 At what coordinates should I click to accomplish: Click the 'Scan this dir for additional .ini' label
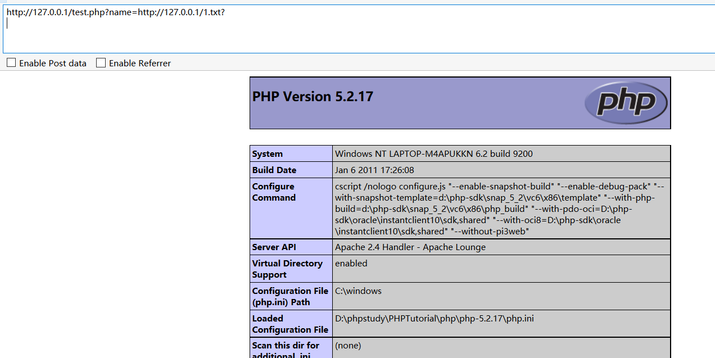click(x=286, y=348)
